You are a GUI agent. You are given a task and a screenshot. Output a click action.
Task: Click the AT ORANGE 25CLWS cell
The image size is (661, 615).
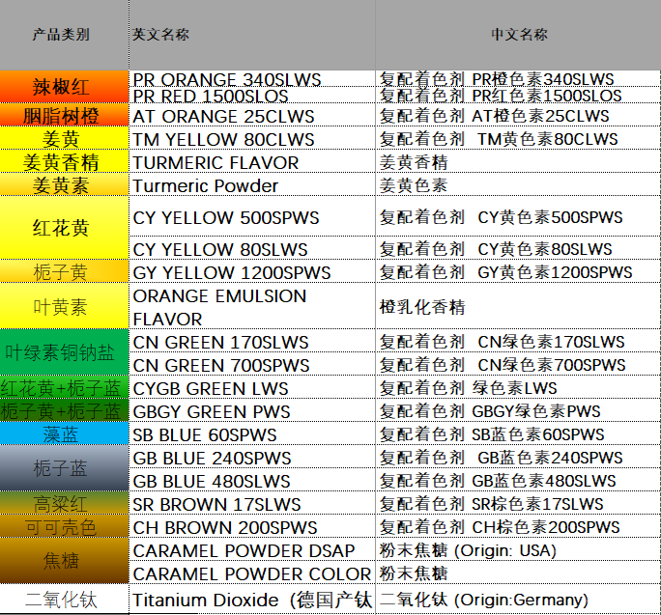252,115
